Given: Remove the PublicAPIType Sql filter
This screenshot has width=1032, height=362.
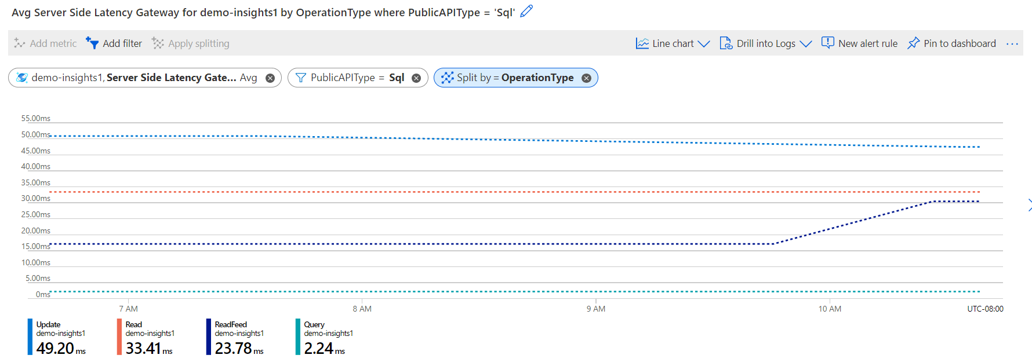Looking at the screenshot, I should pyautogui.click(x=416, y=78).
